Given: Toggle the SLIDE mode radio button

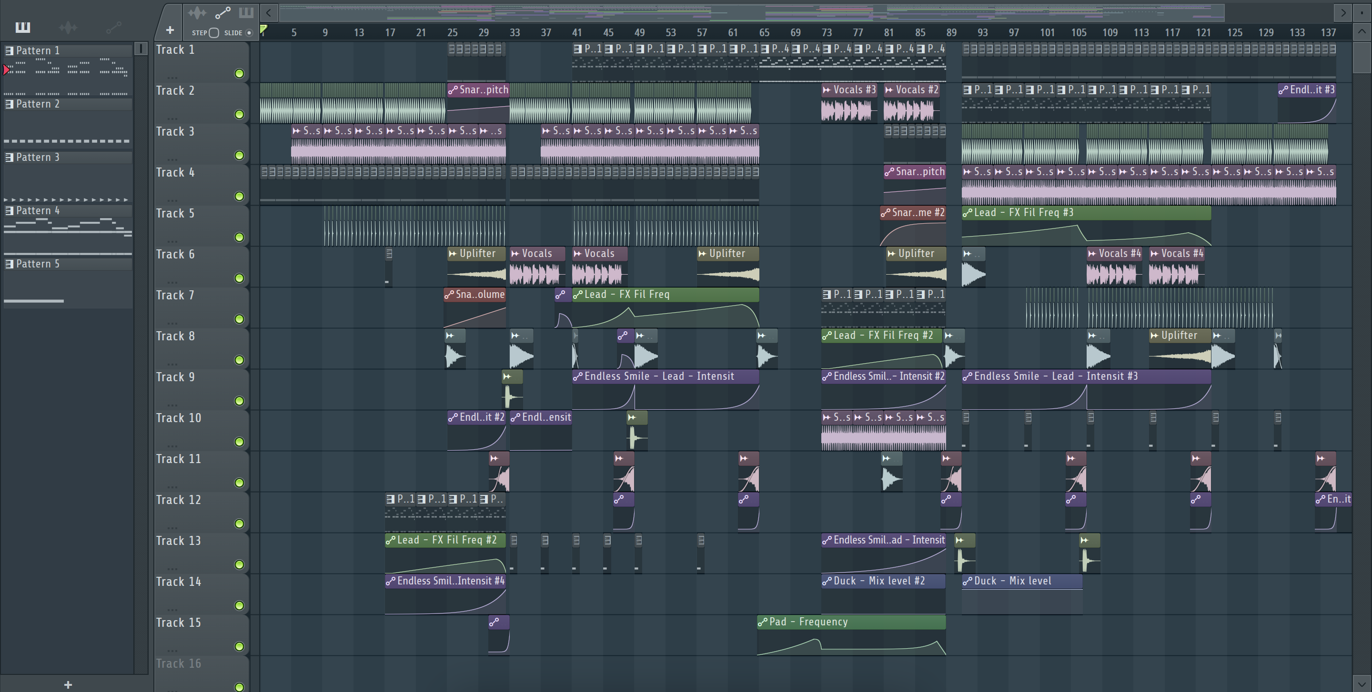Looking at the screenshot, I should (249, 33).
